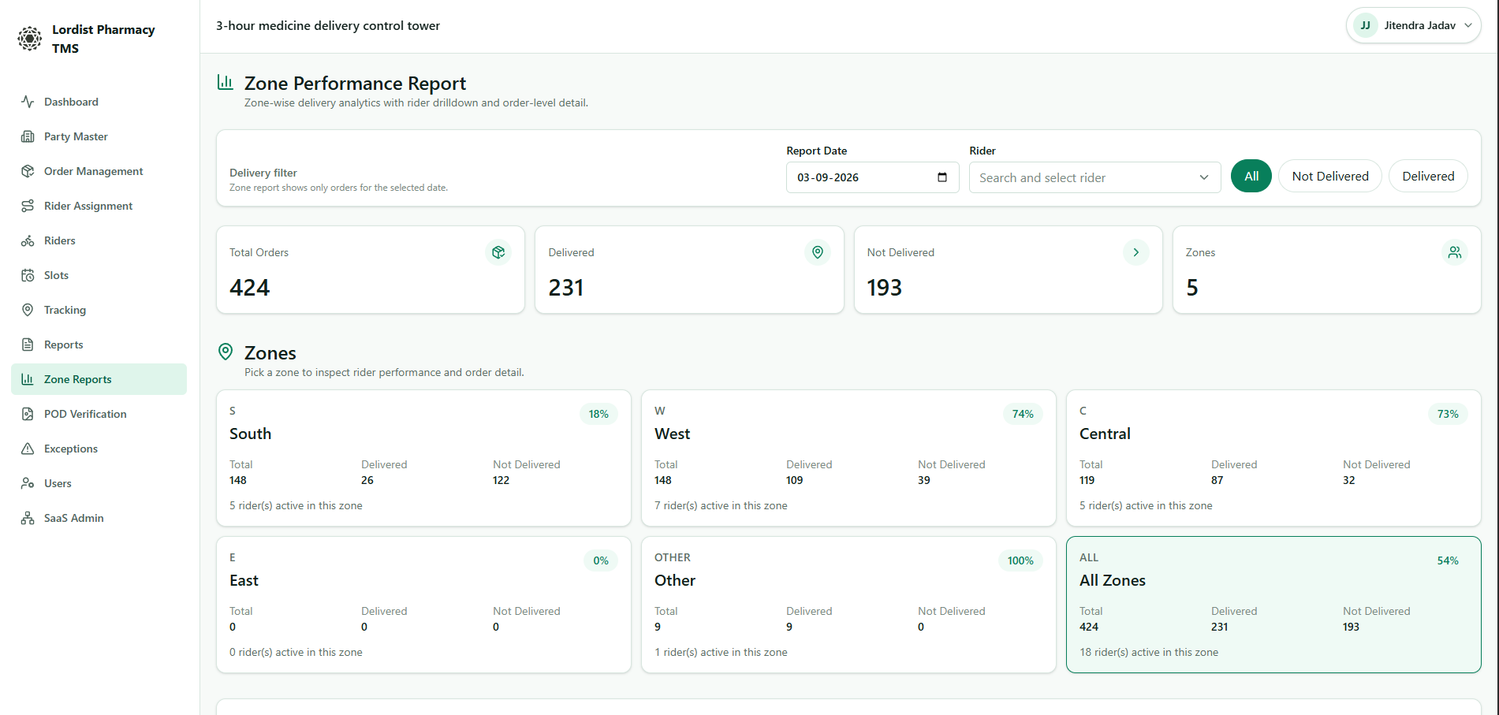1499x715 pixels.
Task: Select the All delivery filter
Action: pyautogui.click(x=1251, y=176)
